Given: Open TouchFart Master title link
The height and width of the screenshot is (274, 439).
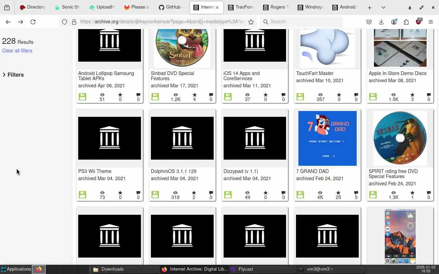Looking at the screenshot, I should tap(315, 73).
